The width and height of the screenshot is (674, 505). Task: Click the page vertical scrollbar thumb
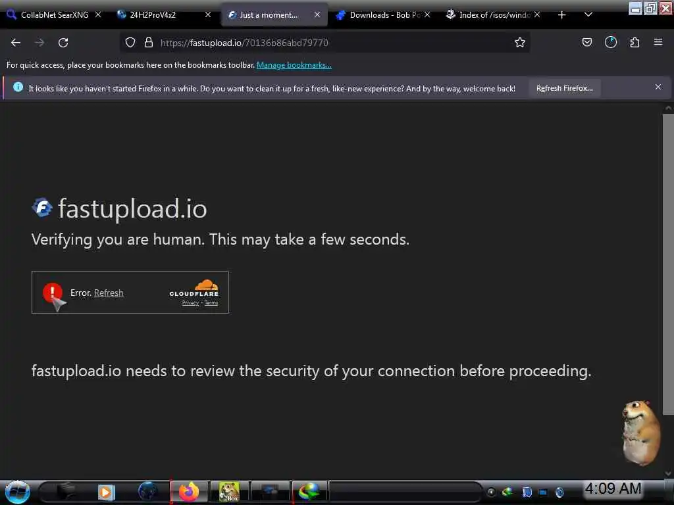point(668,264)
